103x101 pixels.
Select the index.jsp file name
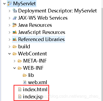click(x=33, y=96)
